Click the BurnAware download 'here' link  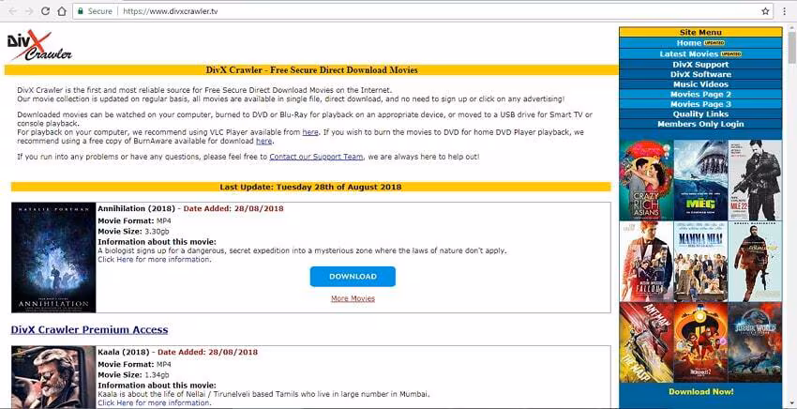point(263,141)
